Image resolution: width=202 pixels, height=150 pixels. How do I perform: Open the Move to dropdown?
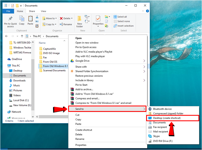coord(50,18)
